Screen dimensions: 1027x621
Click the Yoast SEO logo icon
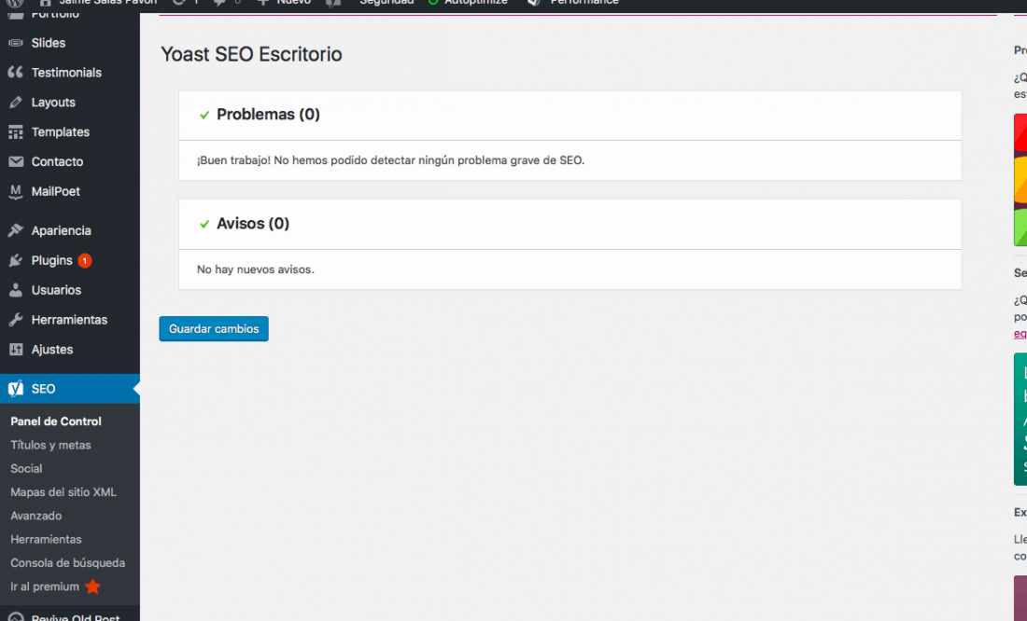coord(16,389)
